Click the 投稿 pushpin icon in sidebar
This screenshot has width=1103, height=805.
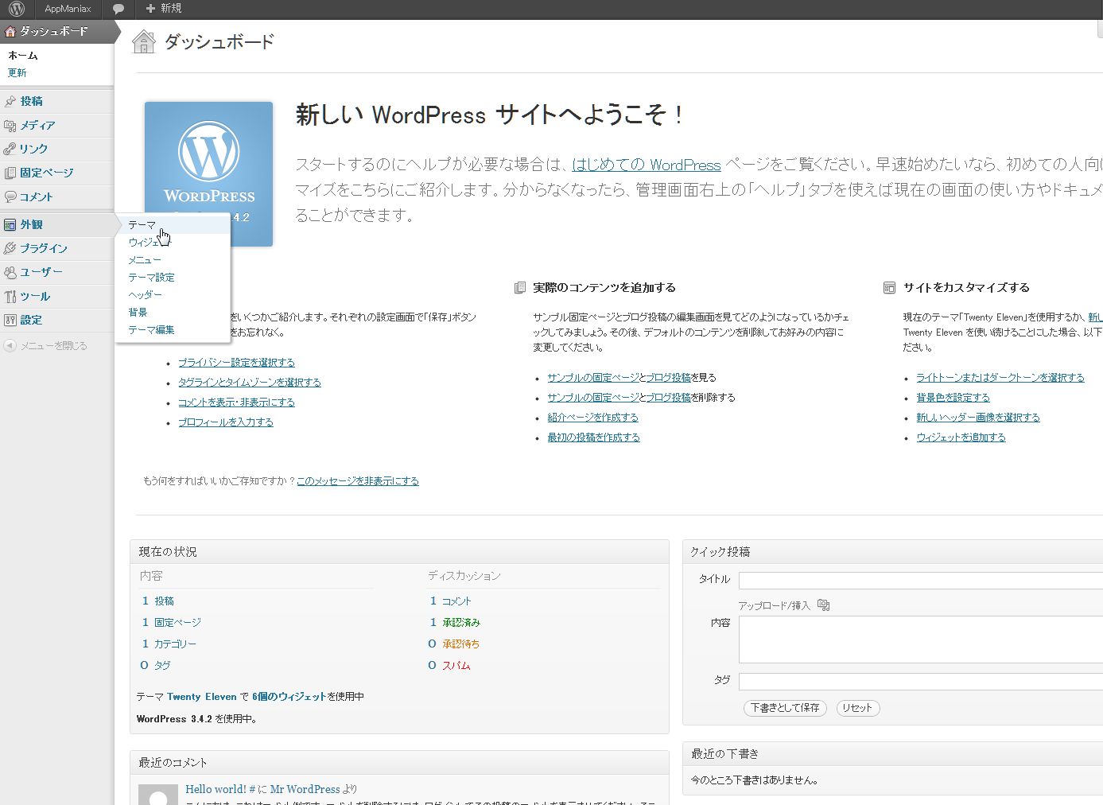coord(10,101)
